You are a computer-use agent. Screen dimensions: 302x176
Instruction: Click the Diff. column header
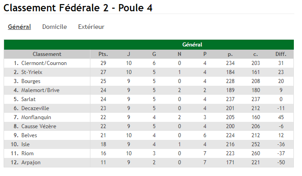click(x=281, y=54)
